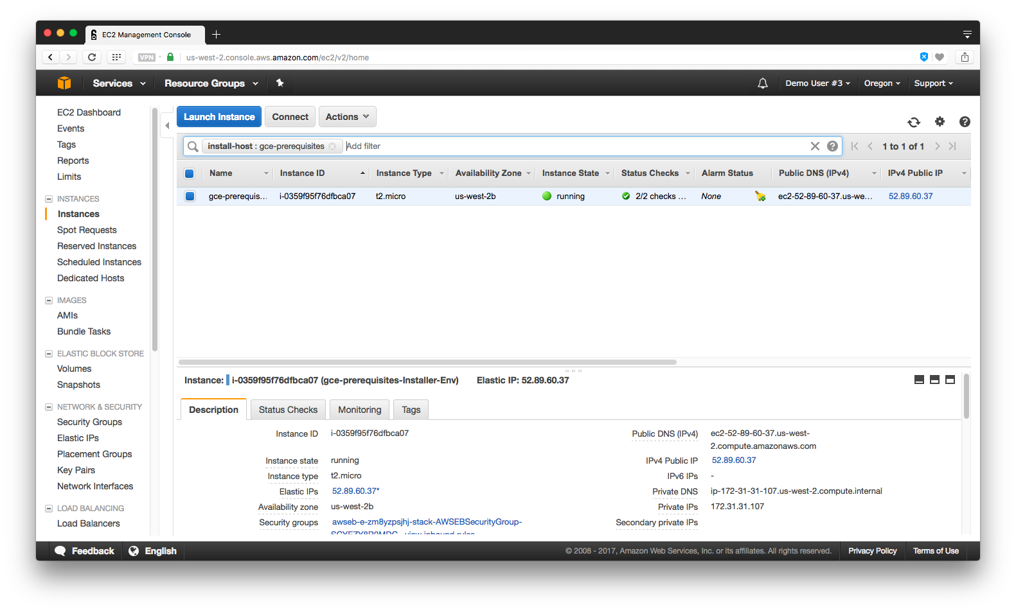Click the Launch Instance button
Viewport: 1016px width, 612px height.
coord(219,117)
